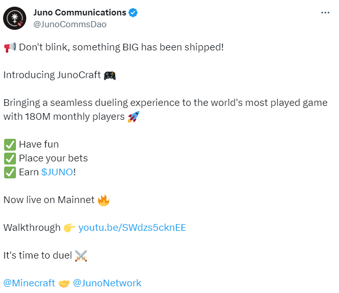Viewport: 339px width, 293px height.
Task: Open the tweet's three-dot more menu
Action: [325, 12]
